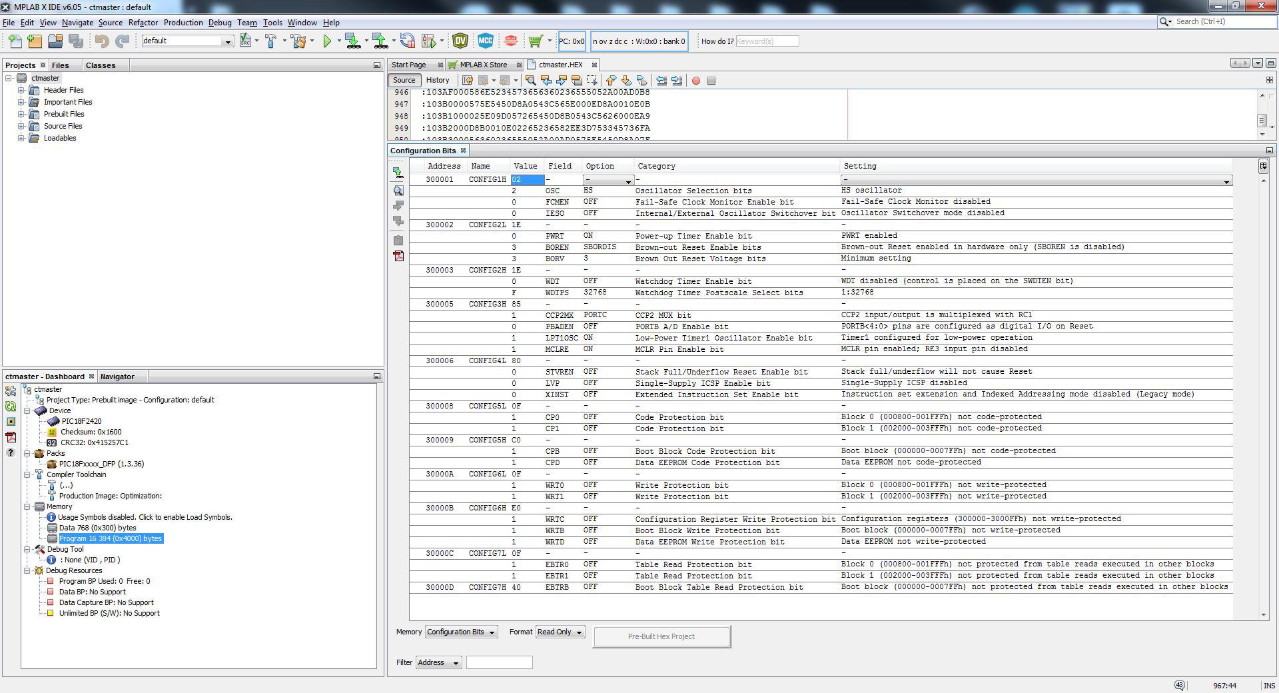
Task: Open the Production menu
Action: (183, 22)
